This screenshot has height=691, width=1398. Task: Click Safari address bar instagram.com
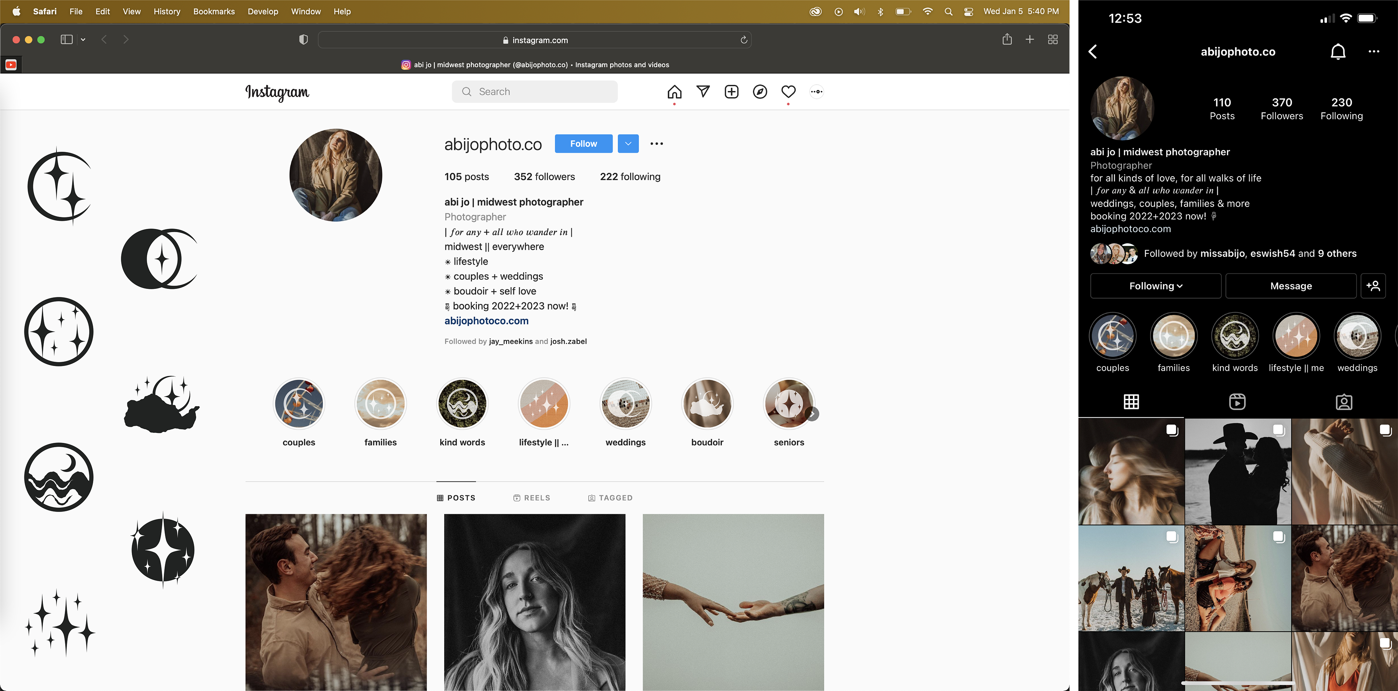tap(534, 40)
